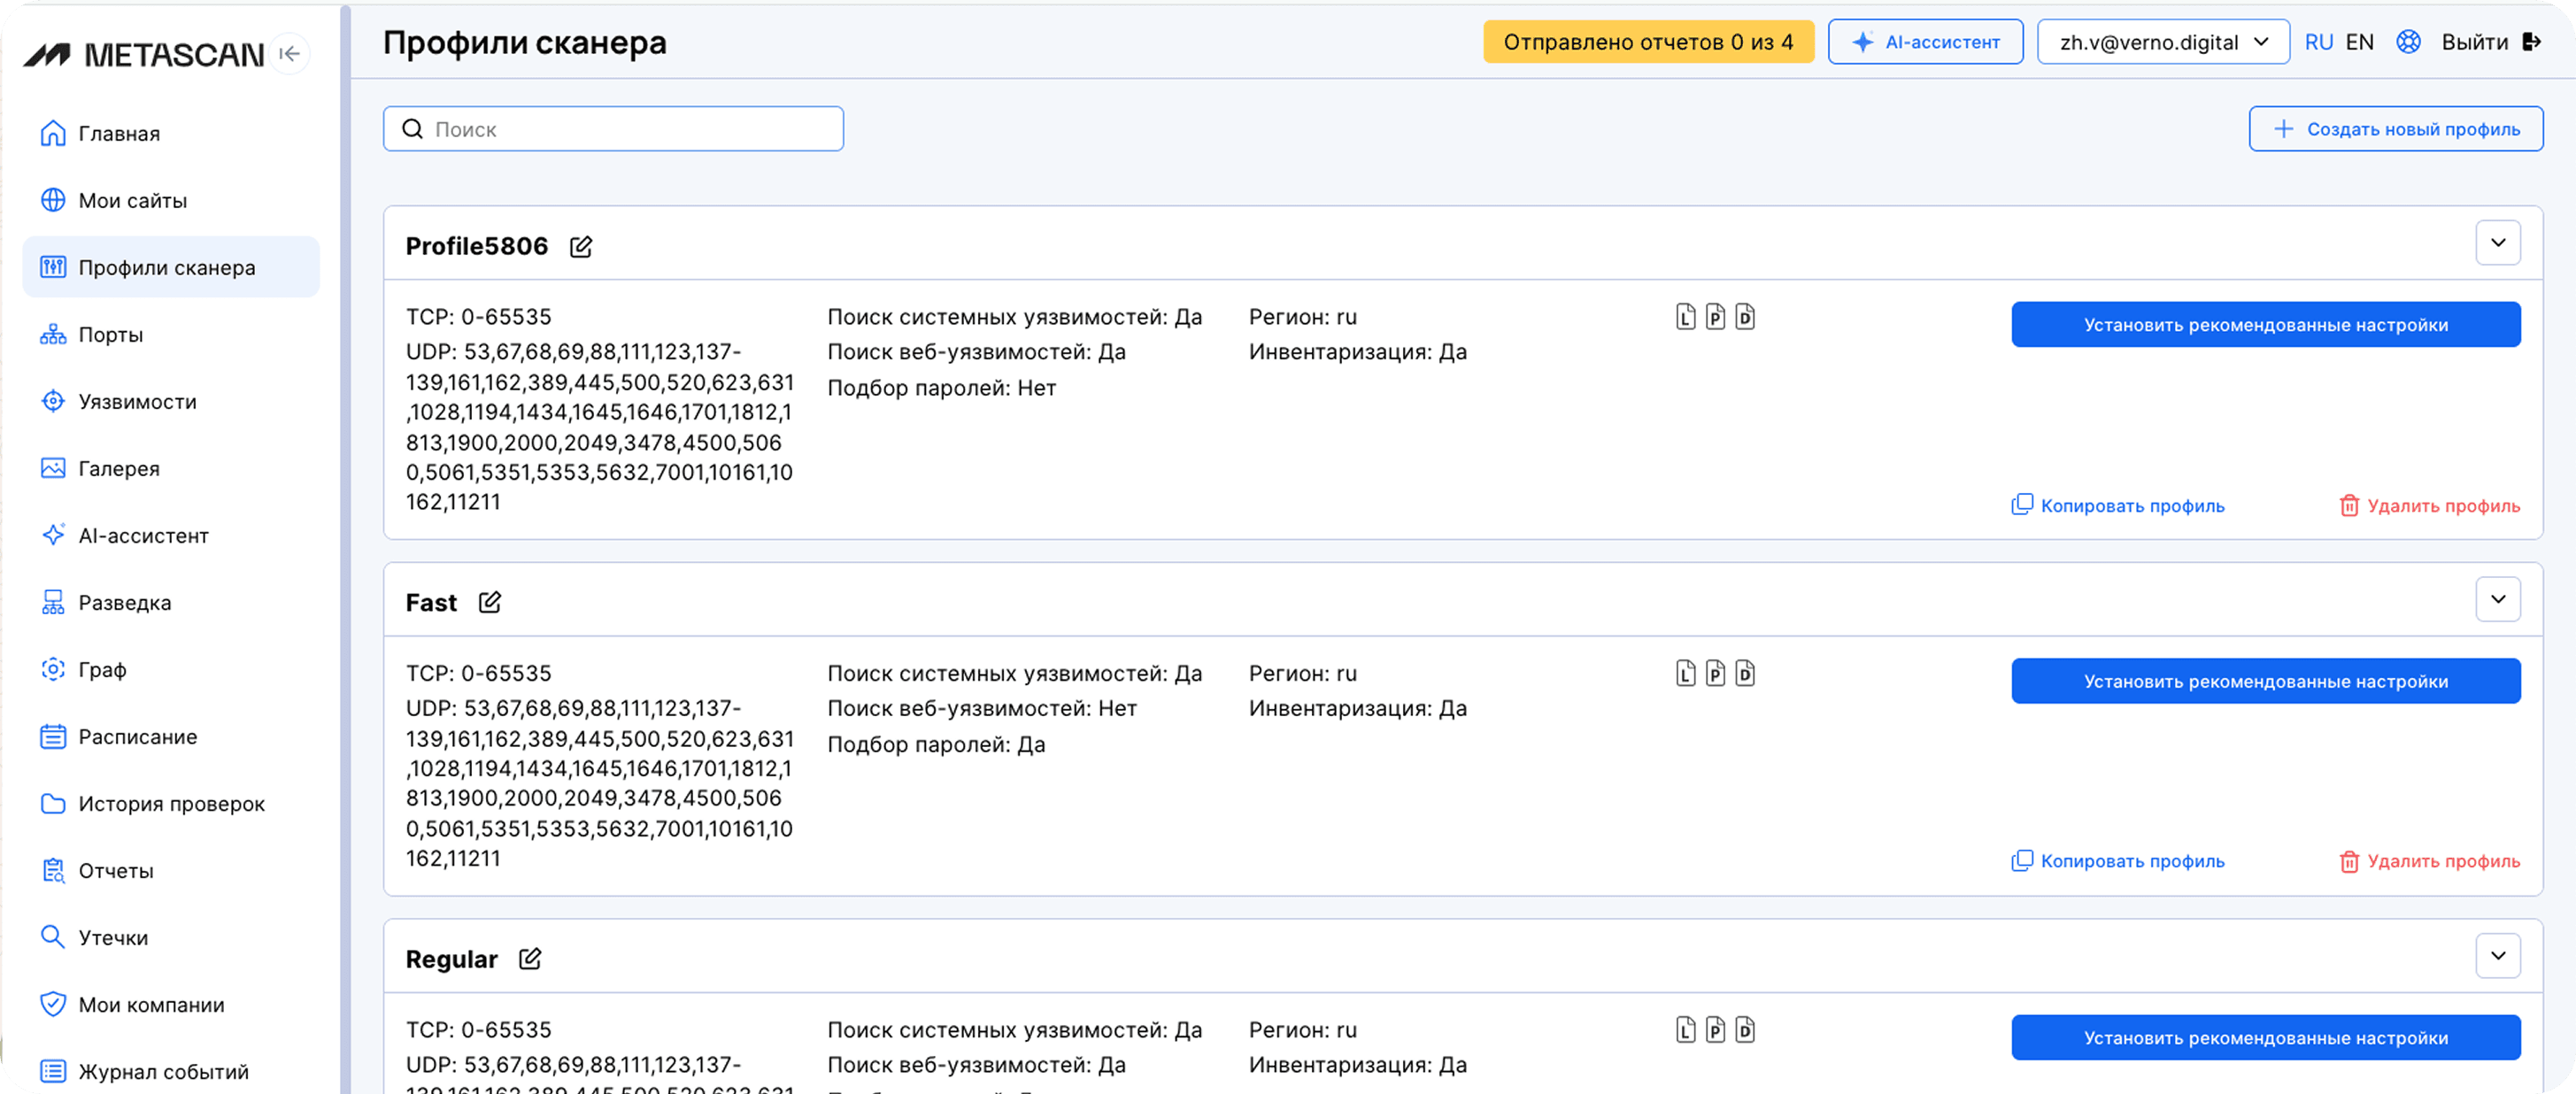Click 'Подбор паролей: Да' in Fast
The width and height of the screenshot is (2576, 1094).
tap(936, 744)
